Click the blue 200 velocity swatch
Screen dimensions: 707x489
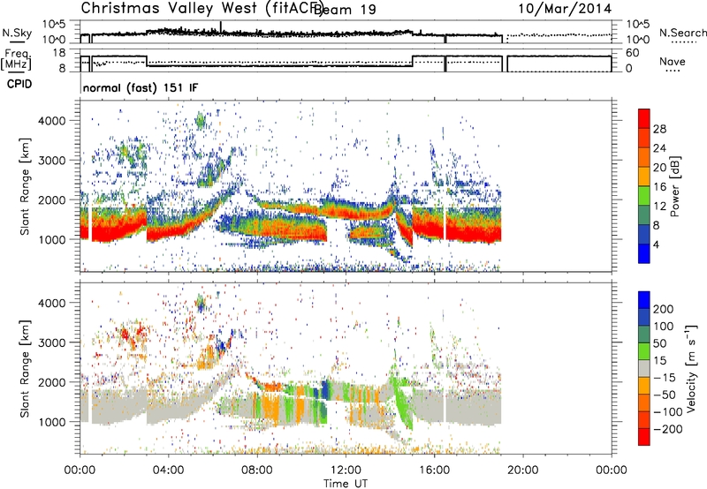tap(644, 300)
